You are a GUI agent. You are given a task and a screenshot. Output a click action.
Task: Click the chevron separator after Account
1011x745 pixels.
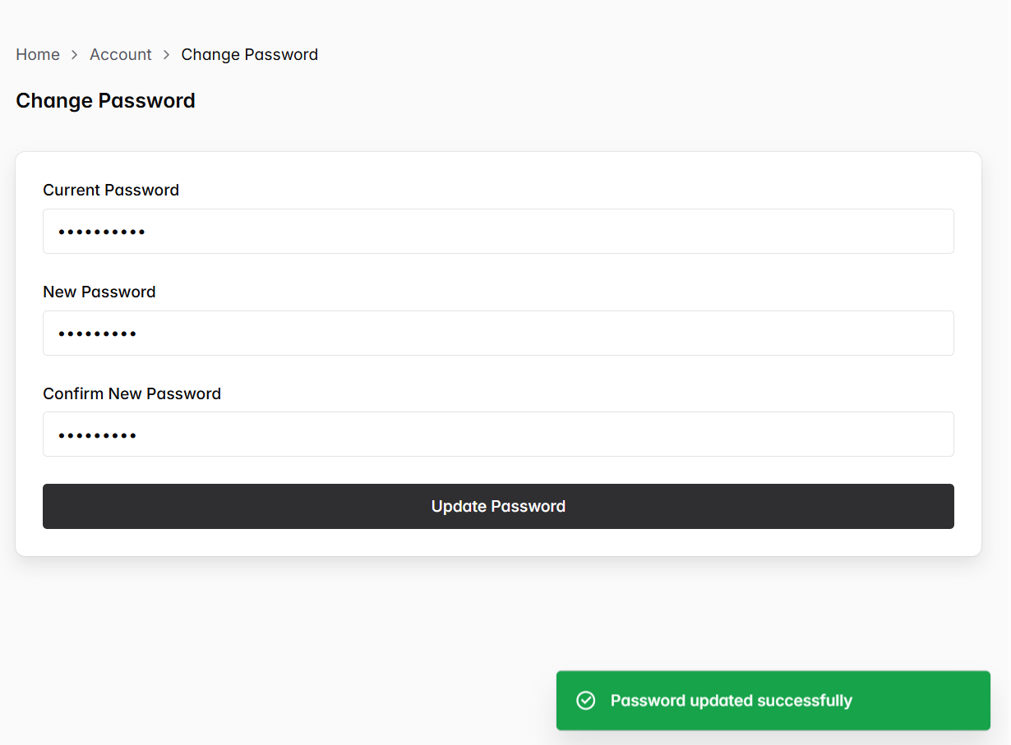166,54
